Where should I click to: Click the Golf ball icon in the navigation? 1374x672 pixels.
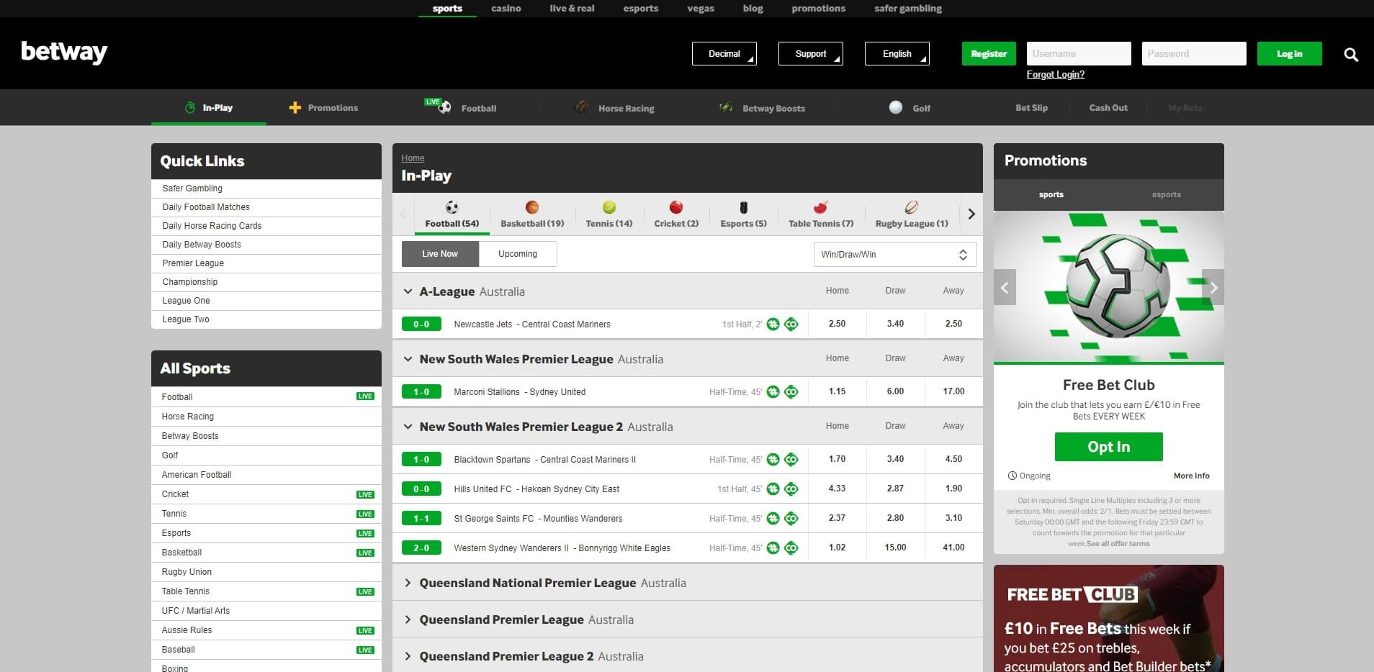pos(895,107)
